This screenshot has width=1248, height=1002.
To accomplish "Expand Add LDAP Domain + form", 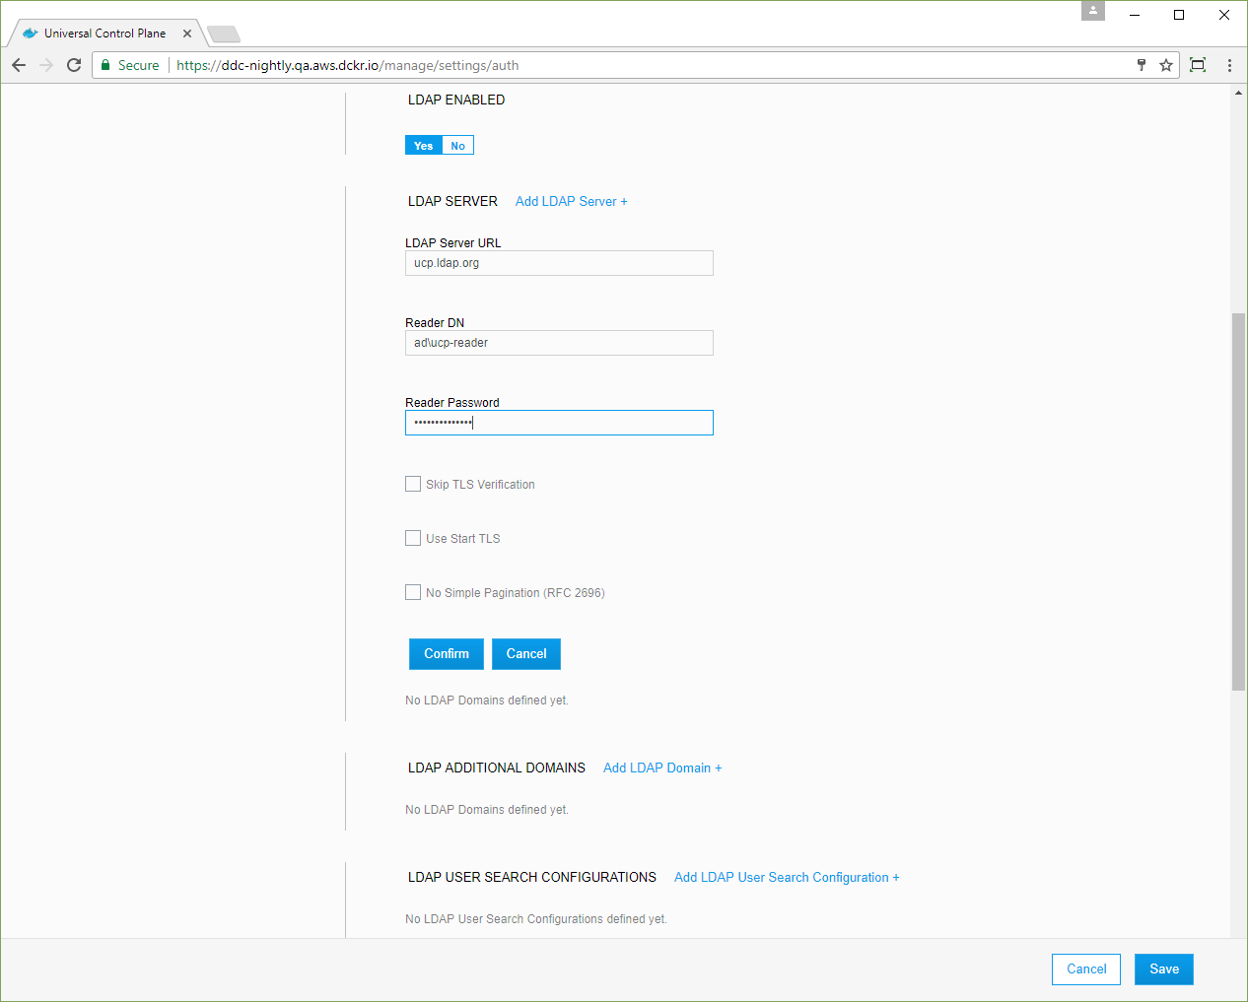I will tap(662, 768).
